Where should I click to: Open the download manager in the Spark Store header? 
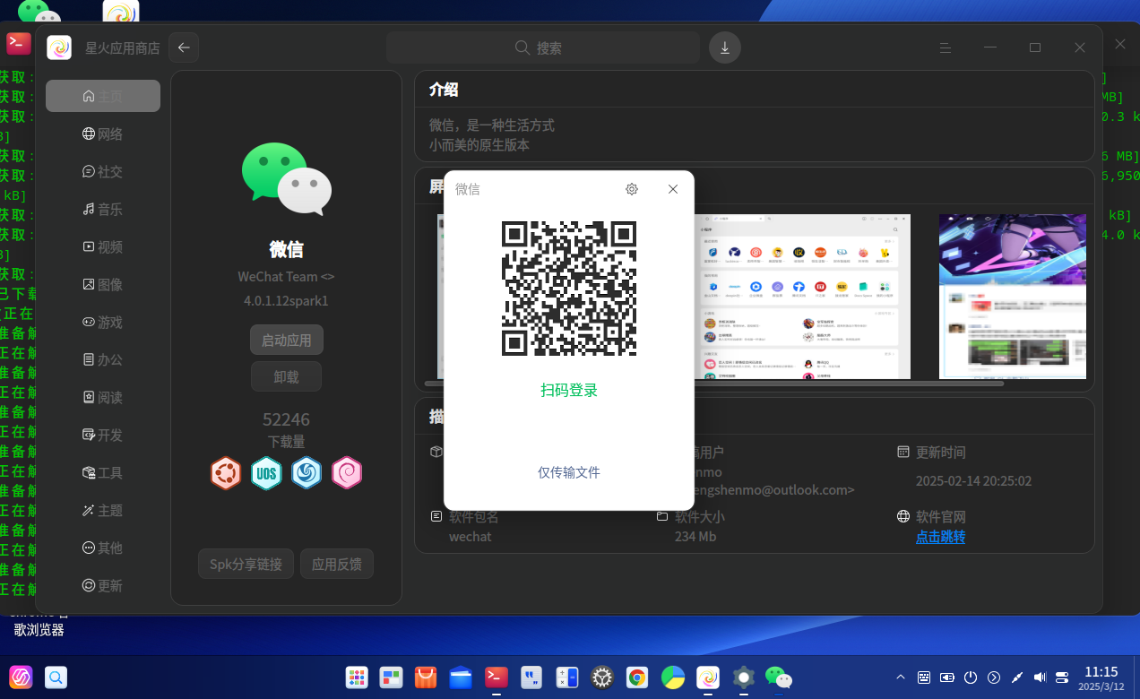click(x=724, y=47)
